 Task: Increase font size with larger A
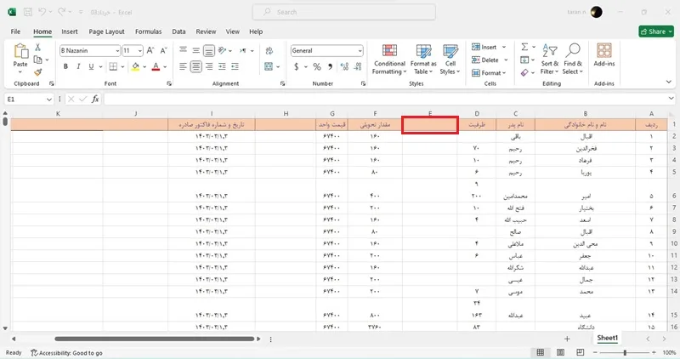click(x=150, y=50)
